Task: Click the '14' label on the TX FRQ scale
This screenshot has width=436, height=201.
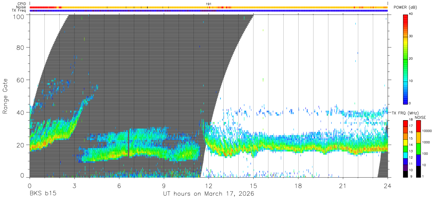Action: [412, 145]
